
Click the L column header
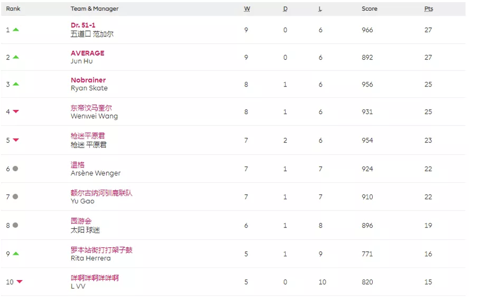tap(320, 9)
